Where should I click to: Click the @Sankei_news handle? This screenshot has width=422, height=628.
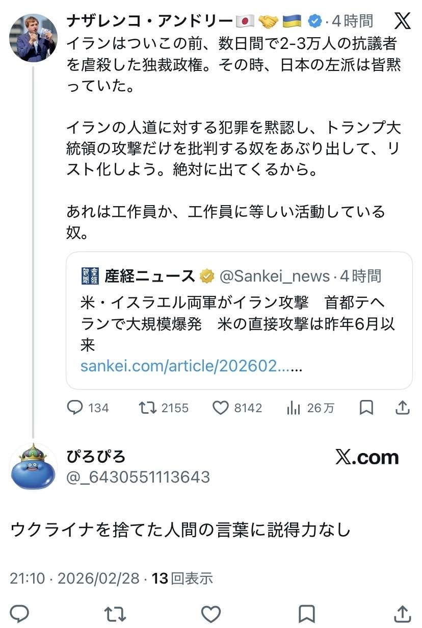[274, 276]
